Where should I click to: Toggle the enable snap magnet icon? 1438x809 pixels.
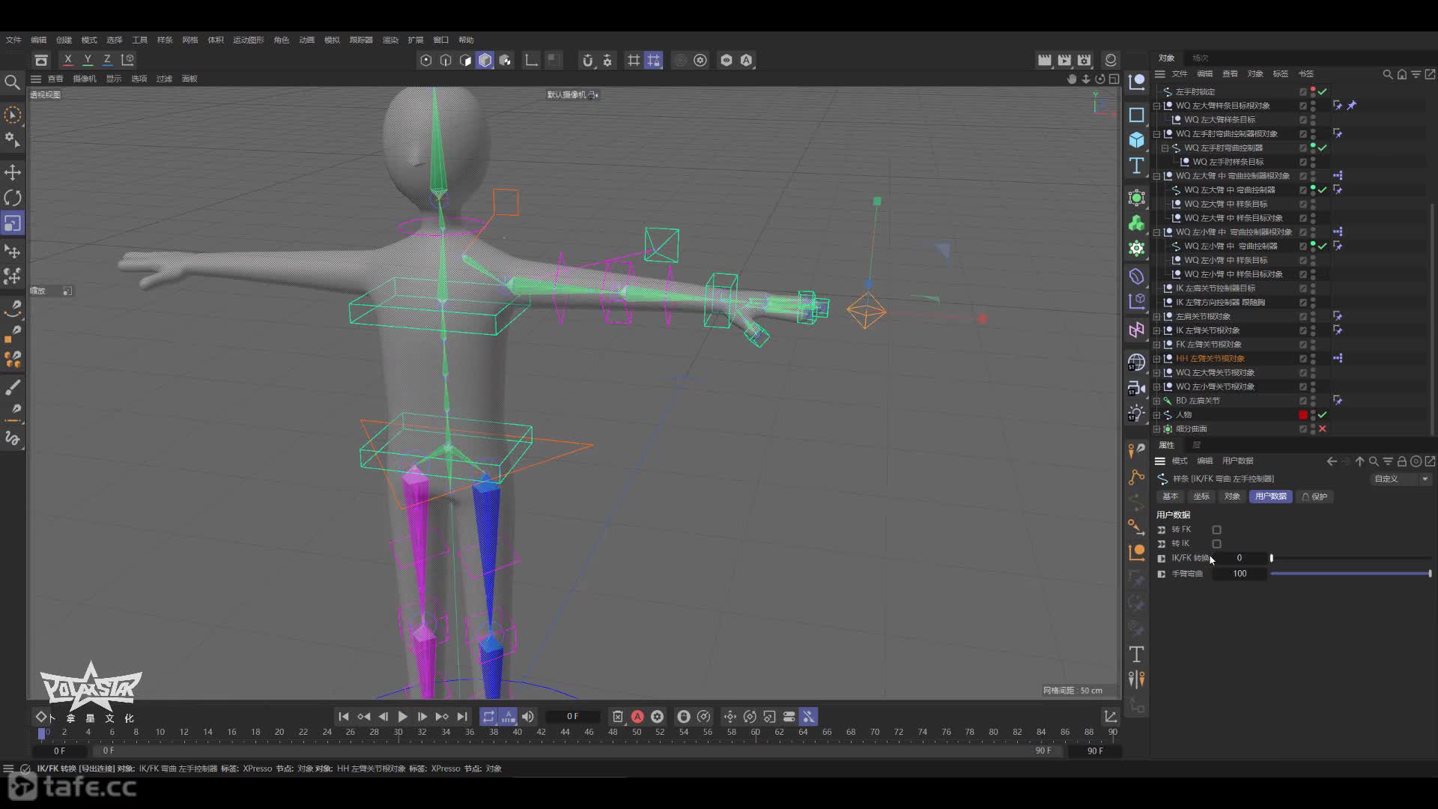point(587,60)
